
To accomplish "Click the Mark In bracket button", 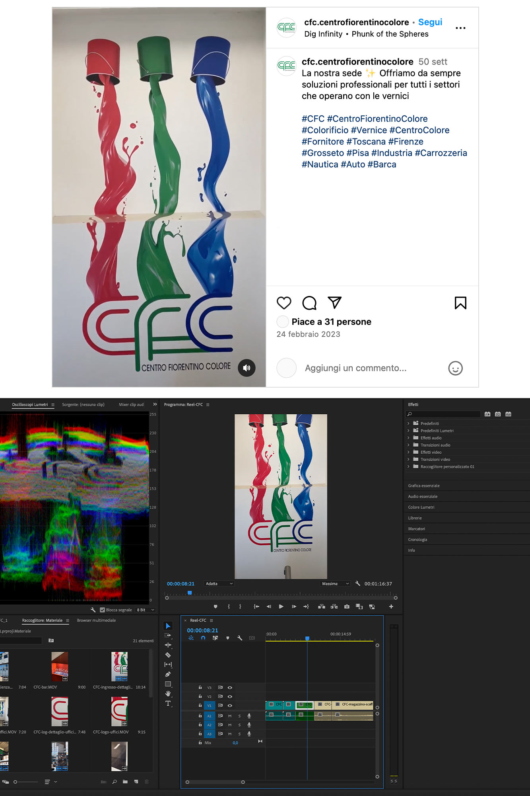I will [x=229, y=607].
